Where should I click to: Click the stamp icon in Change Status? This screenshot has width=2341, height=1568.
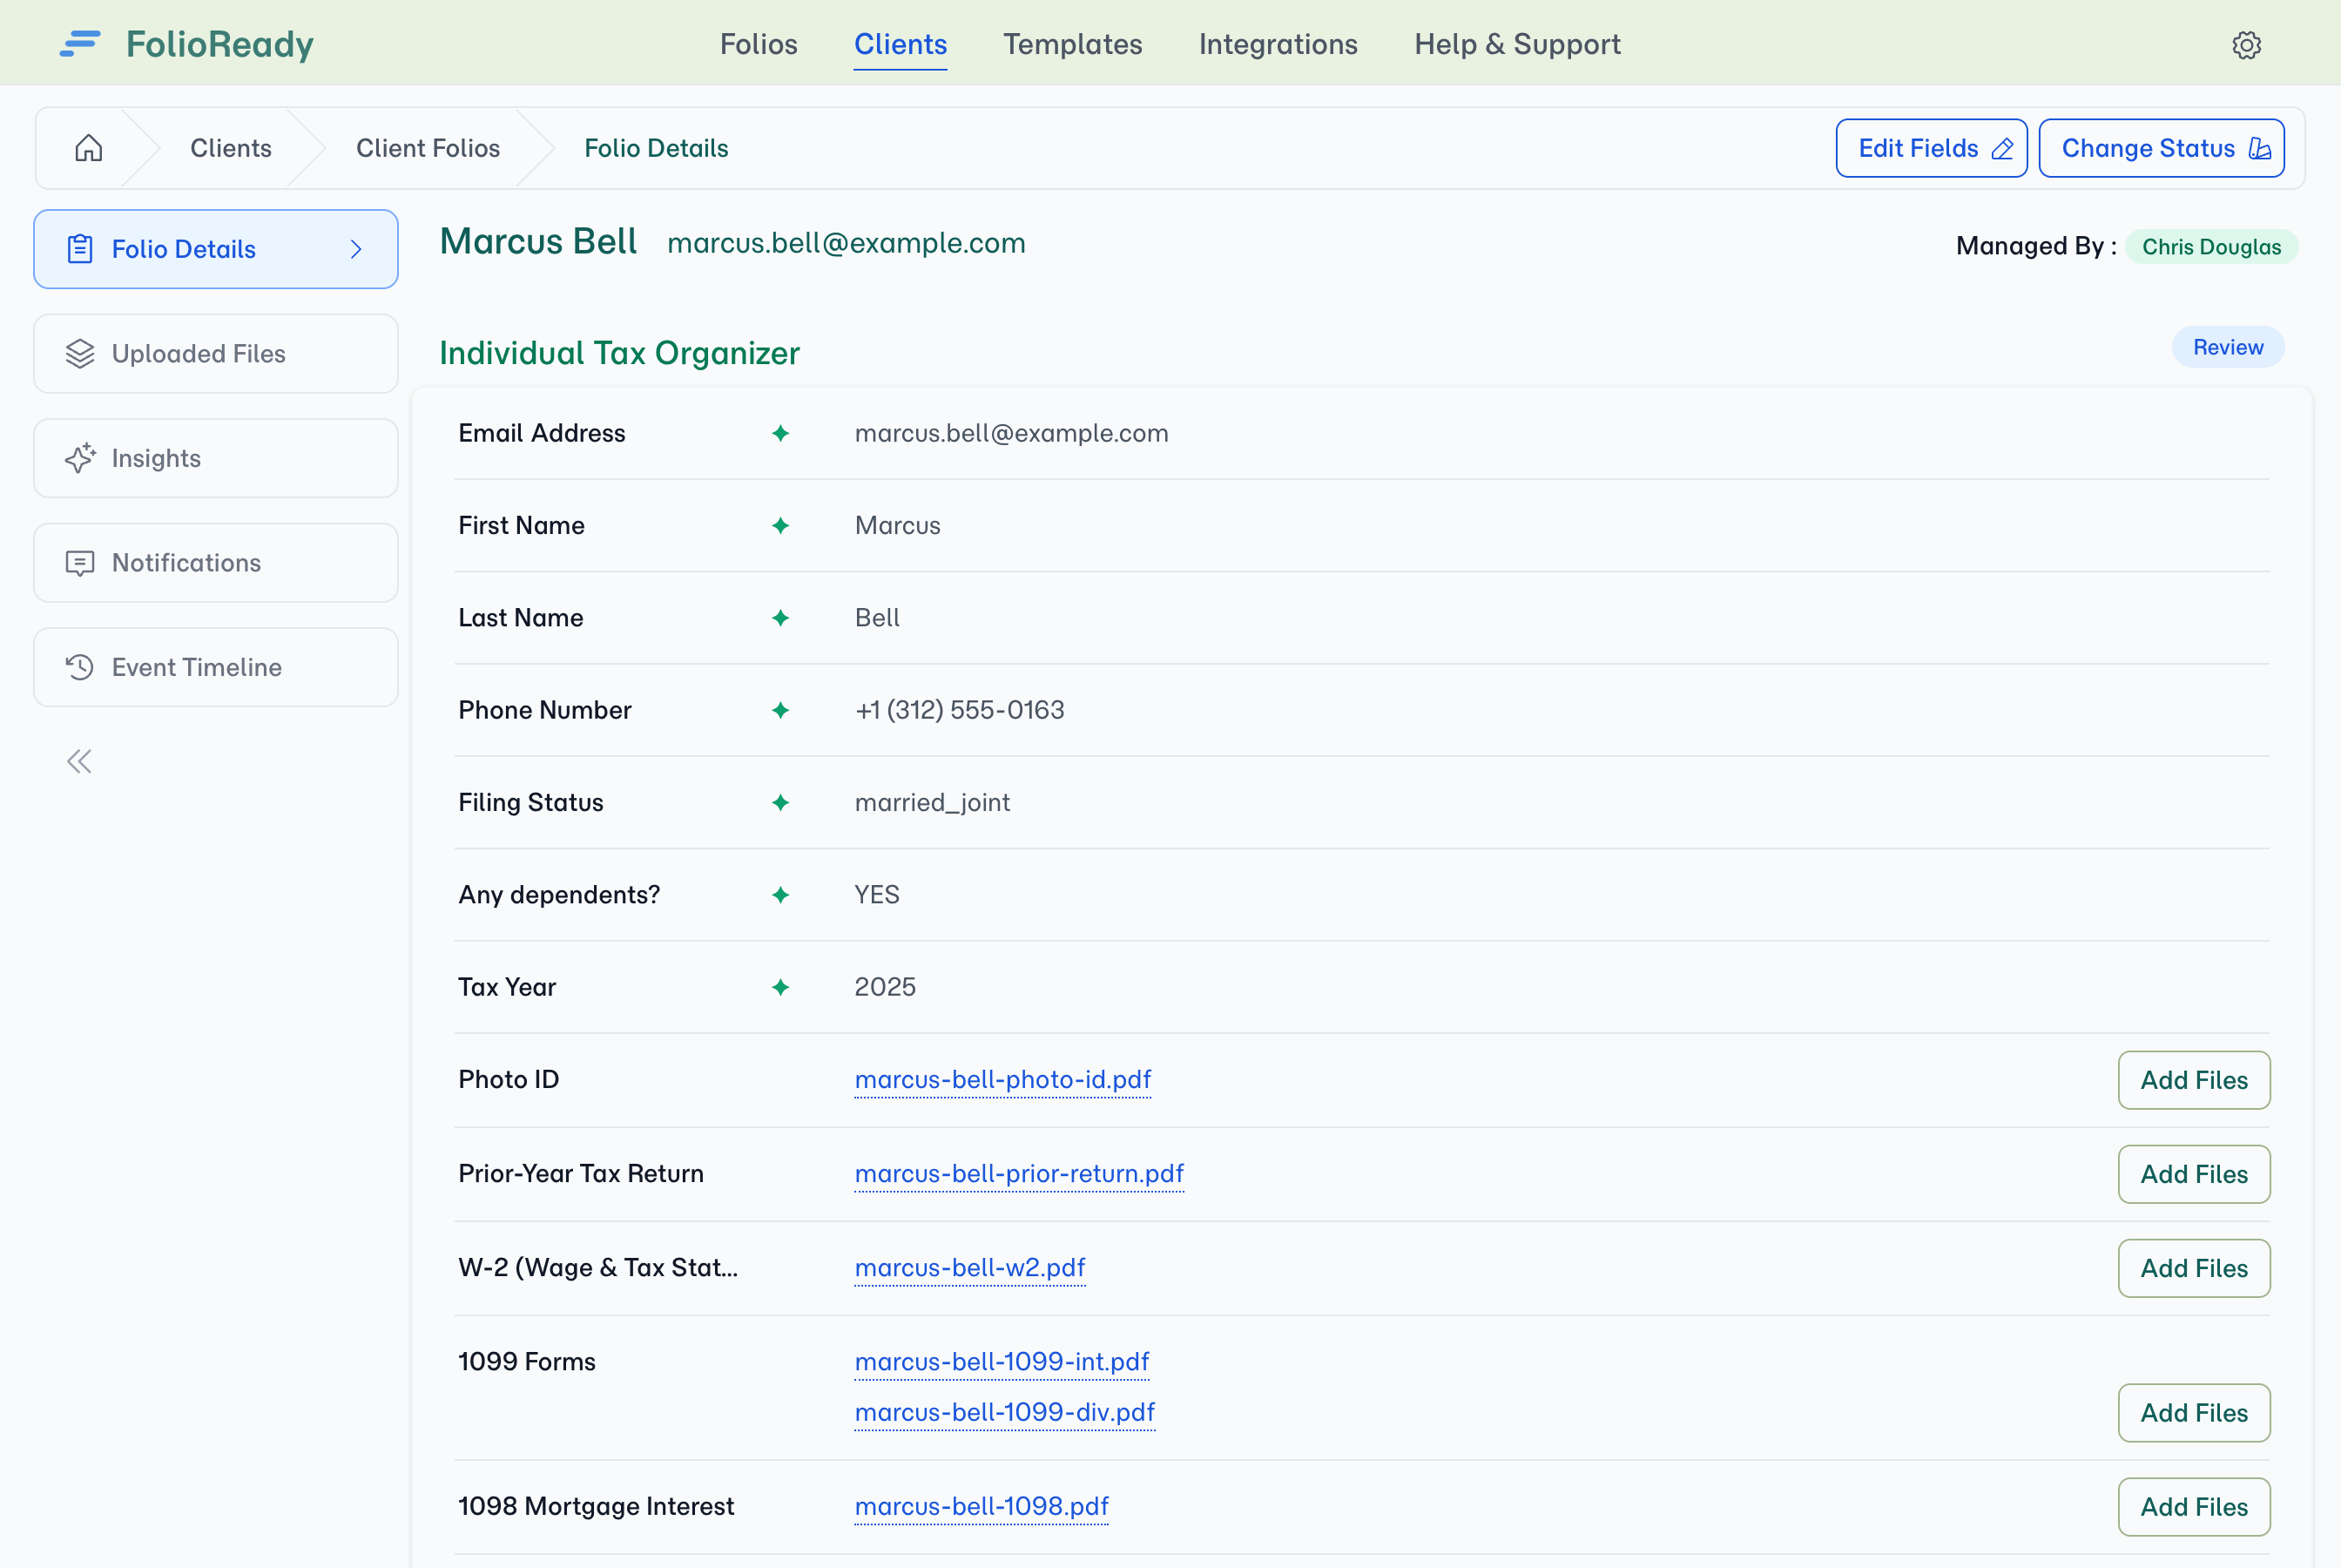(x=2259, y=149)
